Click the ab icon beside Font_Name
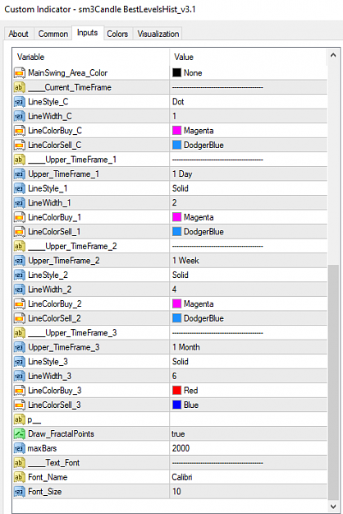 tap(20, 477)
